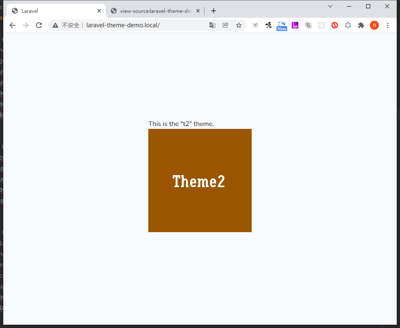The image size is (400, 328).
Task: Open the blue-green polygon extension icon
Action: [348, 25]
